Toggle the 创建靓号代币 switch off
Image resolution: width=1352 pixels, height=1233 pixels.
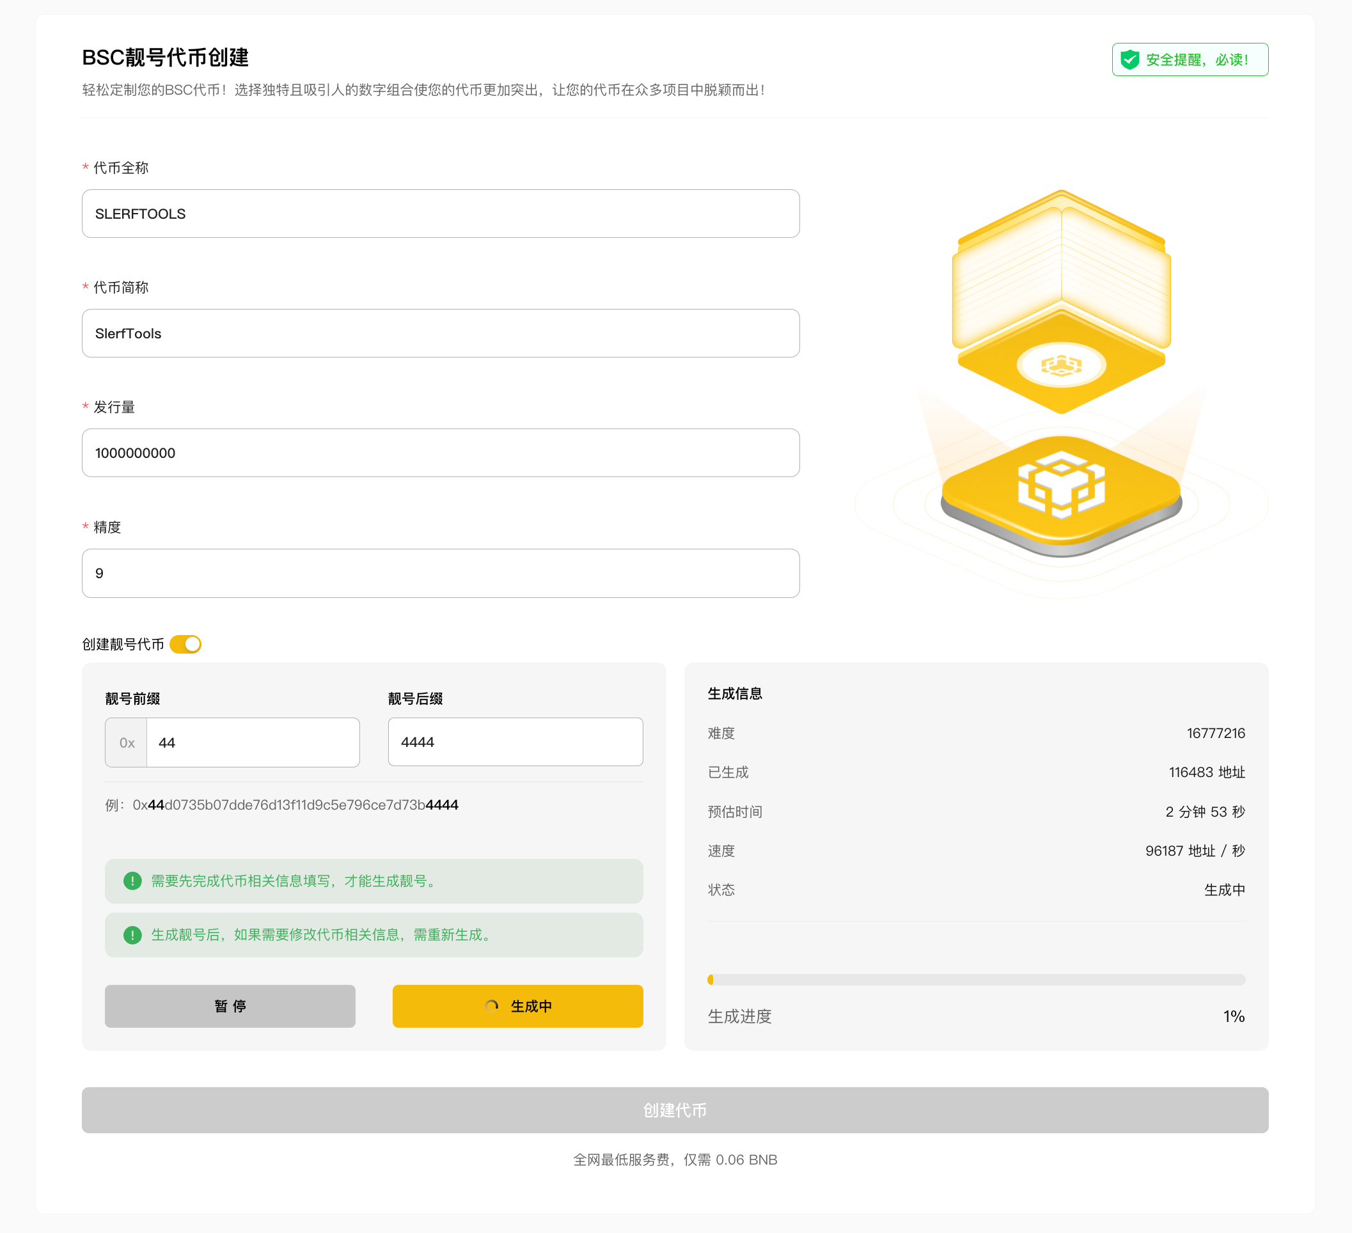point(185,645)
